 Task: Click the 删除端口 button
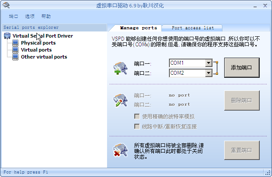[242, 101]
